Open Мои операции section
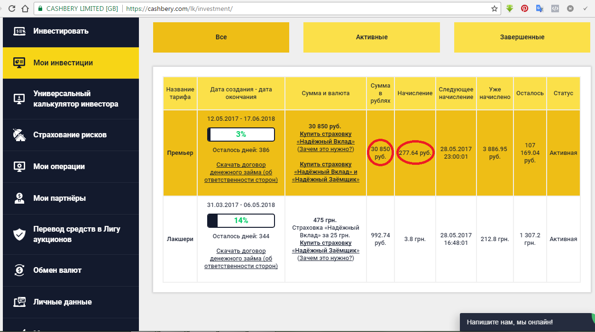595x332 pixels. tap(71, 167)
